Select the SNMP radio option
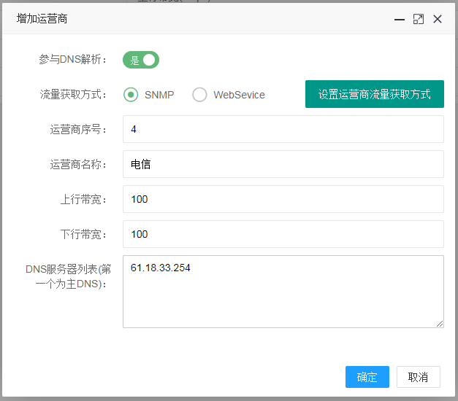The height and width of the screenshot is (401, 458). pos(131,95)
